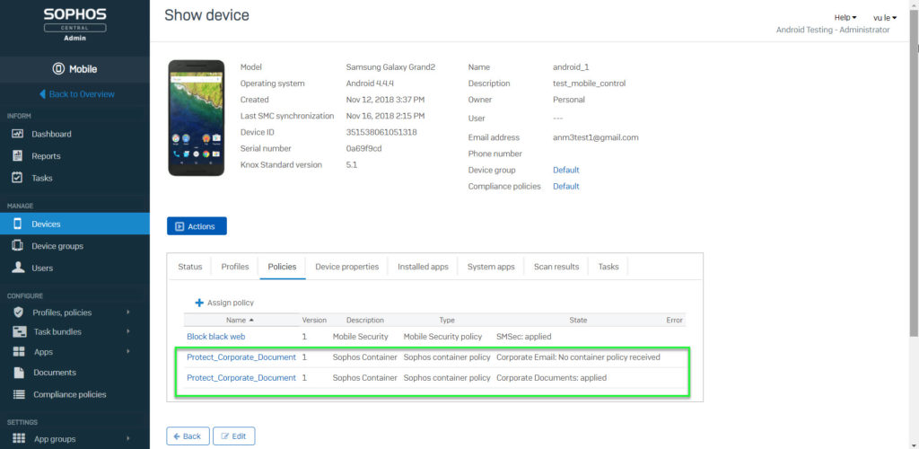Click the State column header
919x449 pixels.
[x=578, y=320]
